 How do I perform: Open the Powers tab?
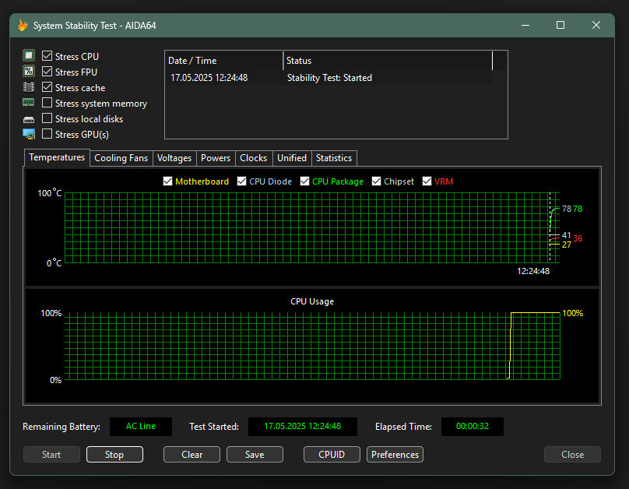click(216, 158)
